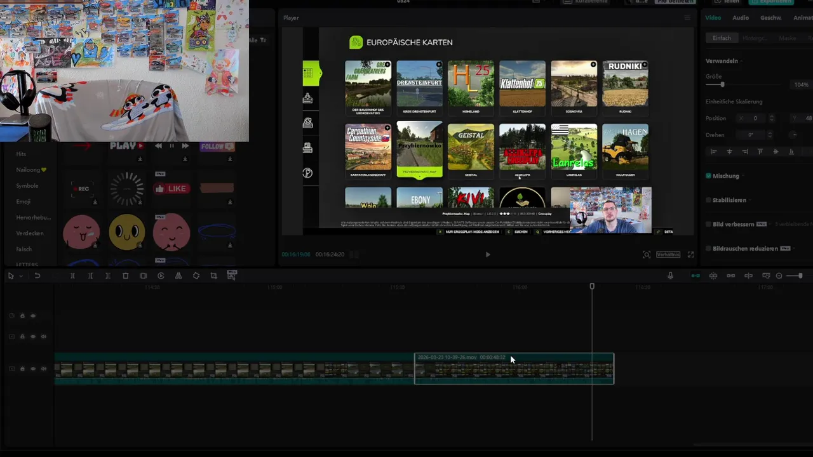Enable the Bild verbessern checkbox
This screenshot has height=457, width=813.
pos(709,224)
